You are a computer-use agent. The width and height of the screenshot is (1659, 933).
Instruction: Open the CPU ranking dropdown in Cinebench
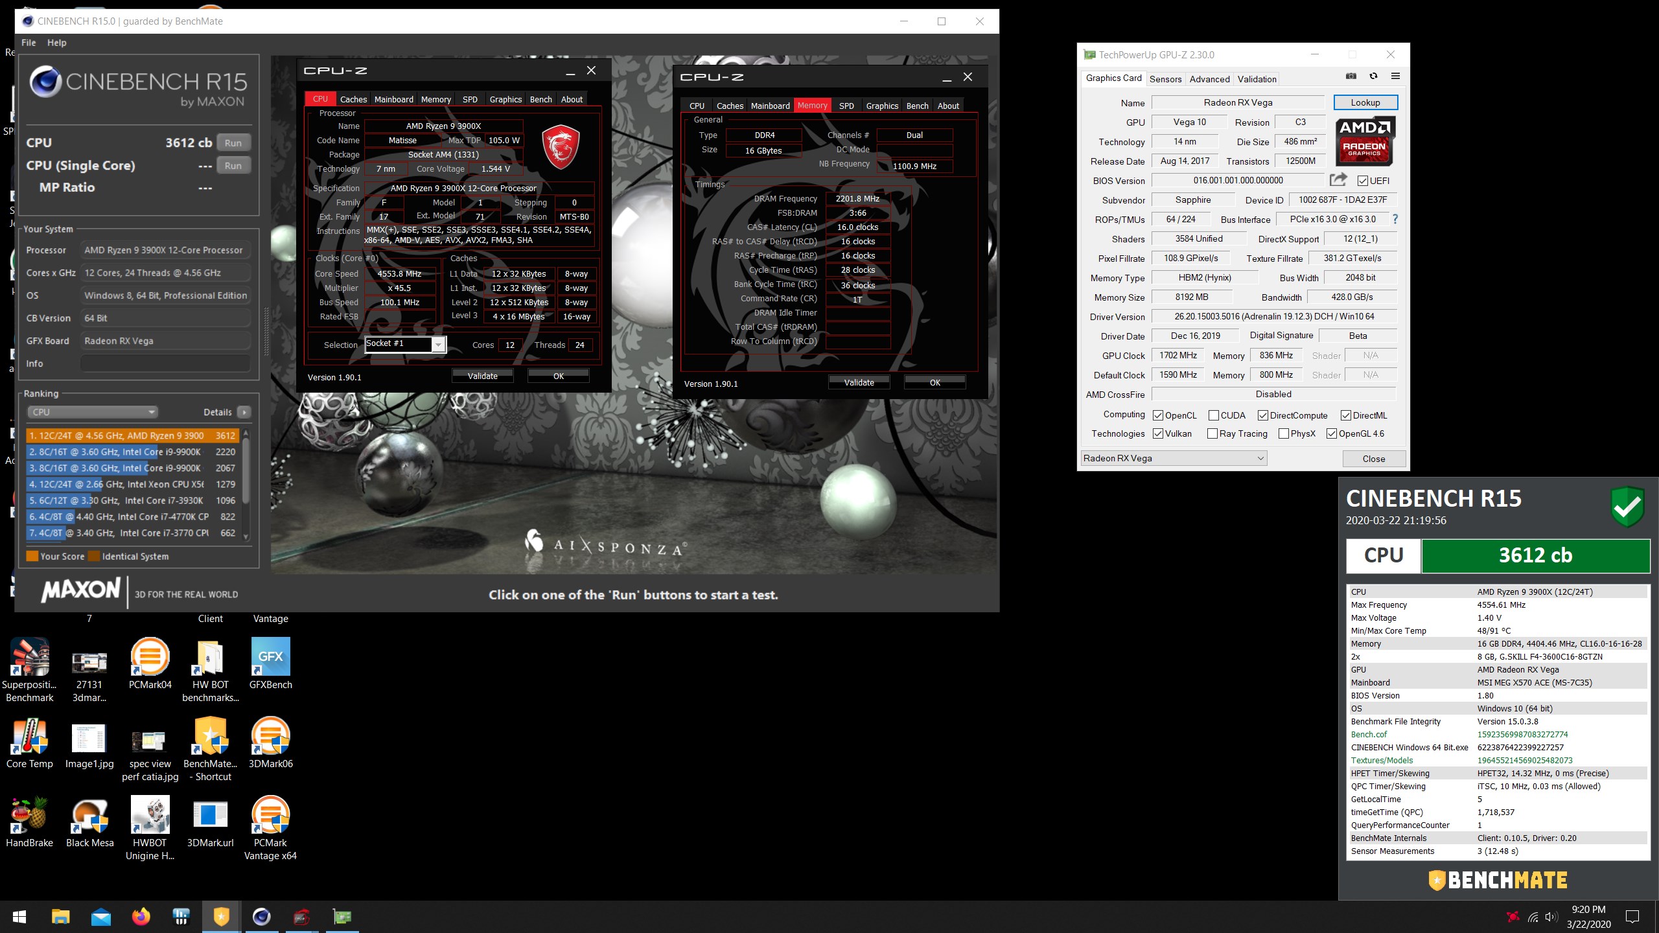tap(92, 412)
